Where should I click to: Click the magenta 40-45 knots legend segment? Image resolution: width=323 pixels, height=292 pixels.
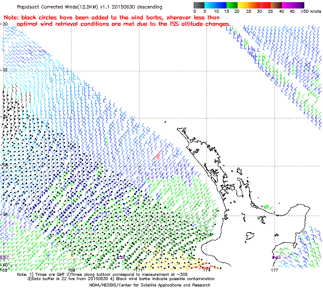pyautogui.click(x=287, y=5)
